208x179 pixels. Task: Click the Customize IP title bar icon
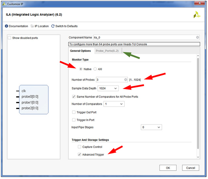pos(3,3)
